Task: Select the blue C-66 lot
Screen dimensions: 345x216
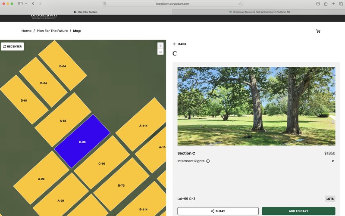Action: coord(82,142)
